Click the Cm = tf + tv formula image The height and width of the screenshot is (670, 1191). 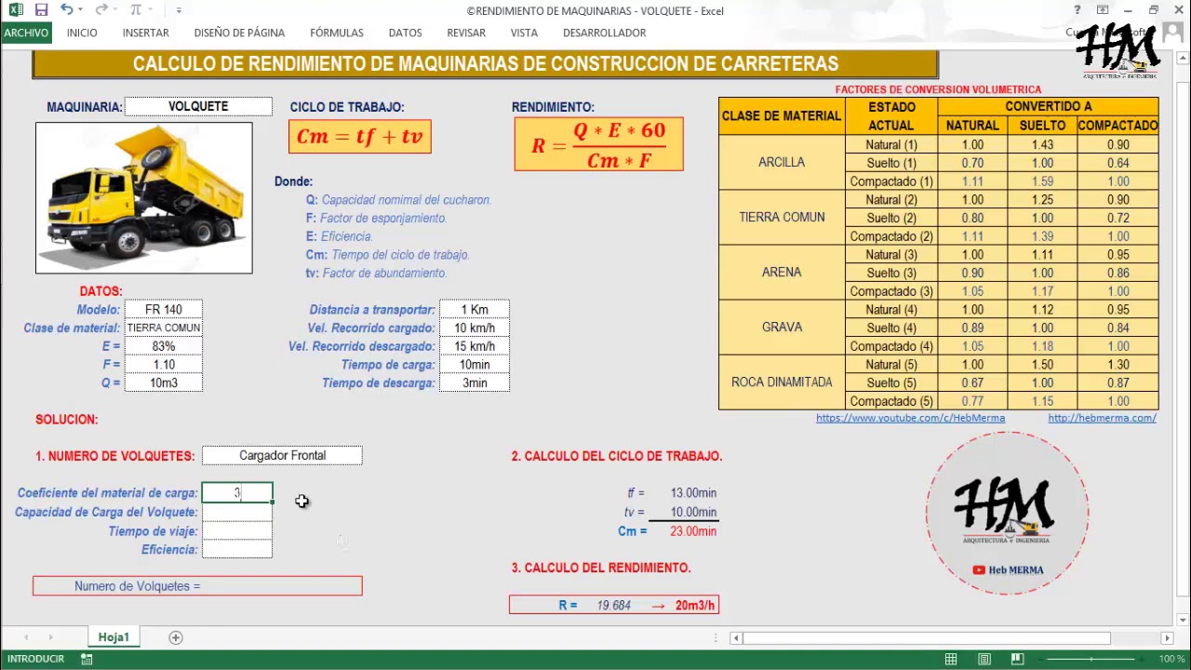359,137
